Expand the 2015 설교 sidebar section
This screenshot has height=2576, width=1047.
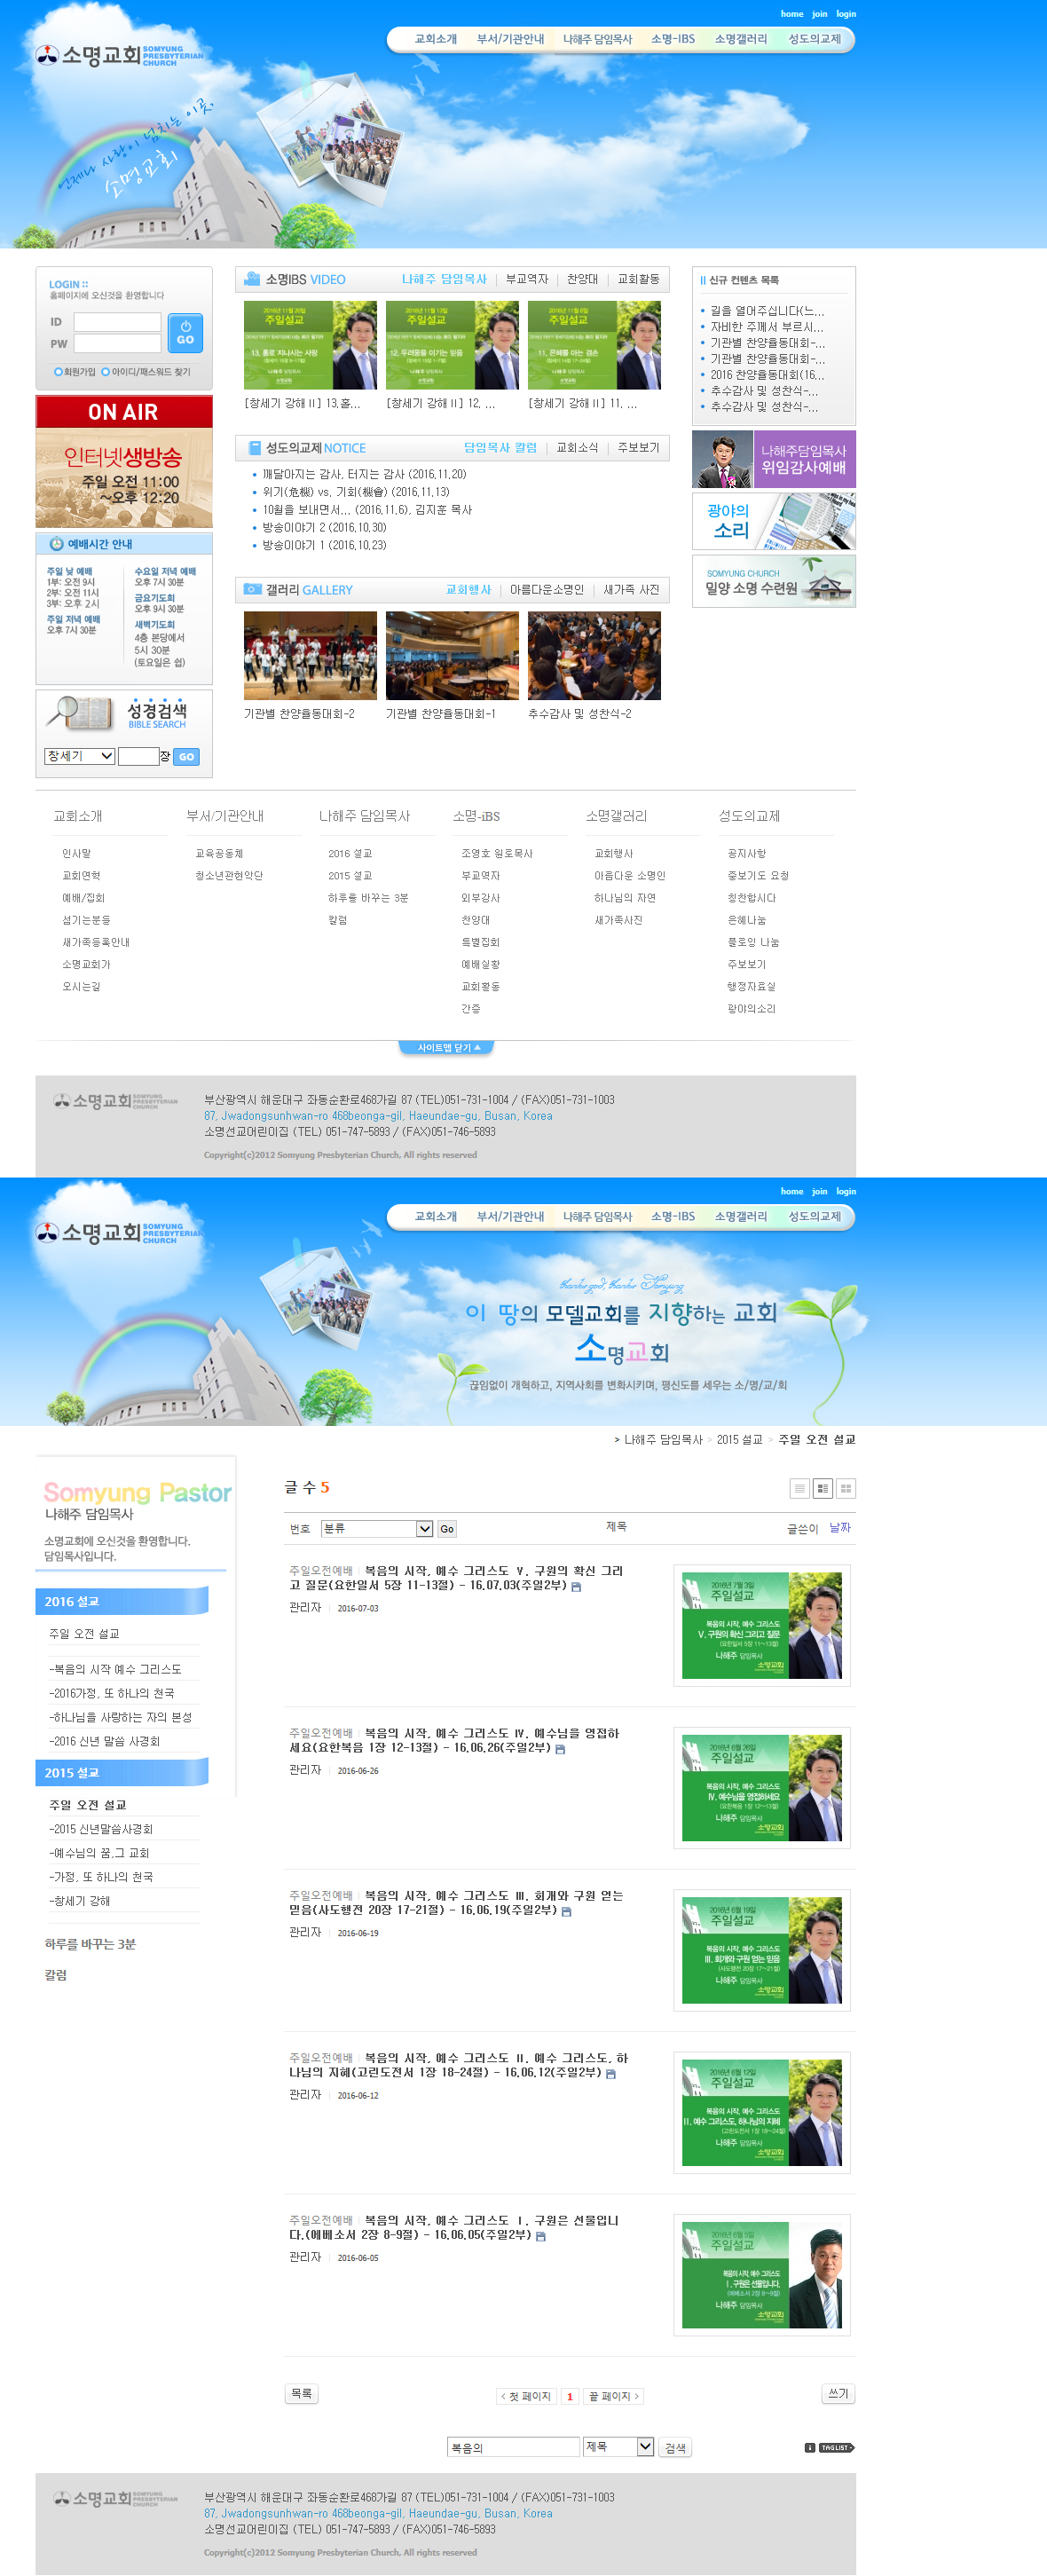(122, 1772)
